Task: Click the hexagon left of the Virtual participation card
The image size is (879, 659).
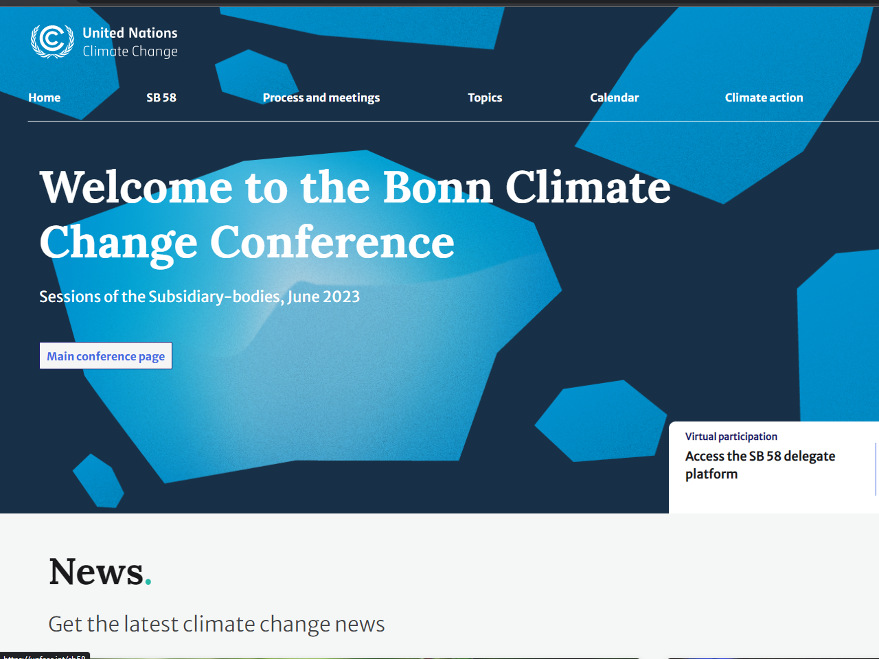Action: click(x=601, y=421)
